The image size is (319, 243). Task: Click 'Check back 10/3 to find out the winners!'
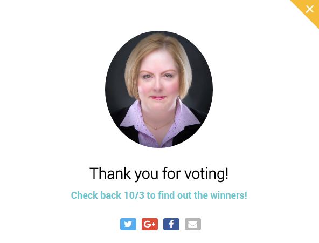point(159,195)
